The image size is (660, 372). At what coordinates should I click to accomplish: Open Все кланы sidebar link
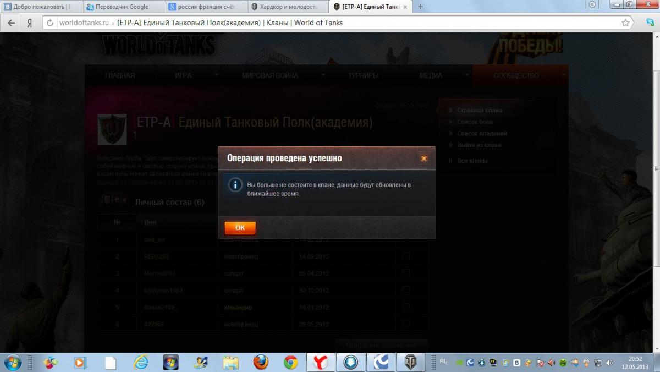tap(472, 161)
